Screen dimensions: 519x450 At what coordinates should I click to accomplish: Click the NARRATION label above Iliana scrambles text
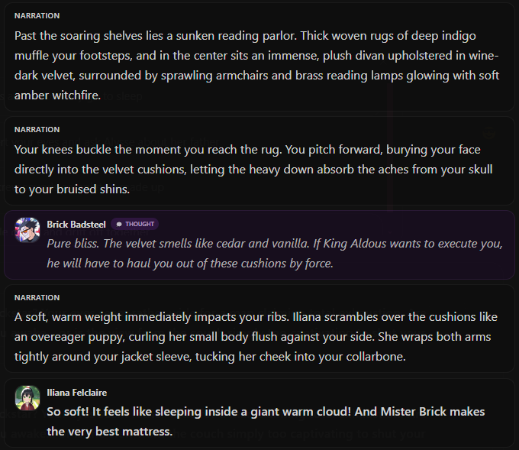point(37,297)
